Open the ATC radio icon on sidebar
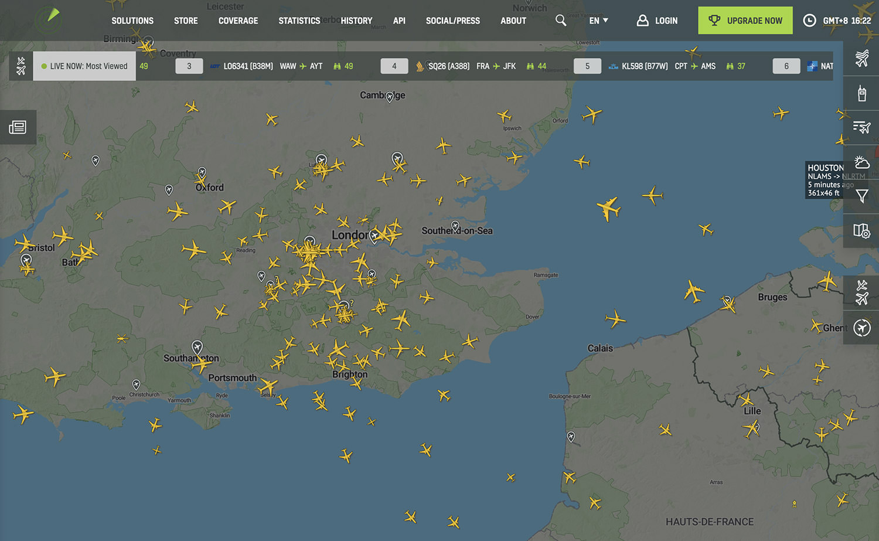This screenshot has width=879, height=541. (861, 93)
